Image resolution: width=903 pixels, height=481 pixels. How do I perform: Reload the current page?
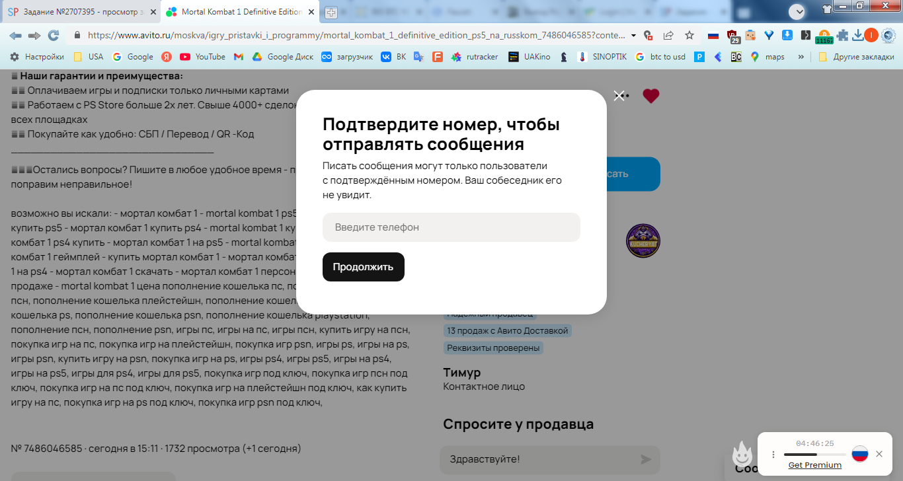pyautogui.click(x=54, y=35)
